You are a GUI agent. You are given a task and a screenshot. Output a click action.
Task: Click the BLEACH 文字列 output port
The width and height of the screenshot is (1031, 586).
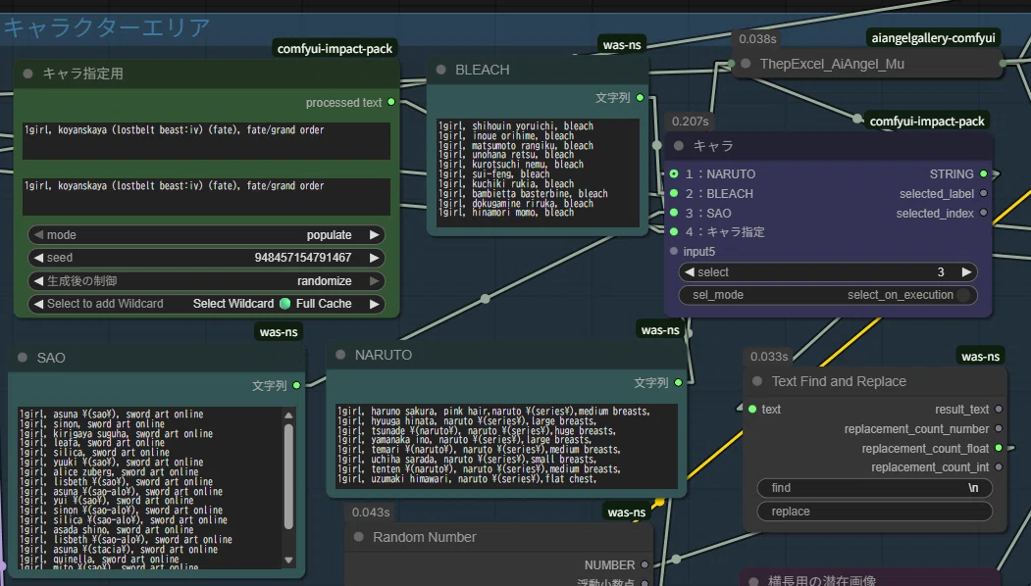tap(640, 97)
